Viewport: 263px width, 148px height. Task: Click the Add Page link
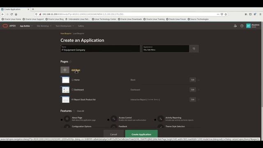76,70
